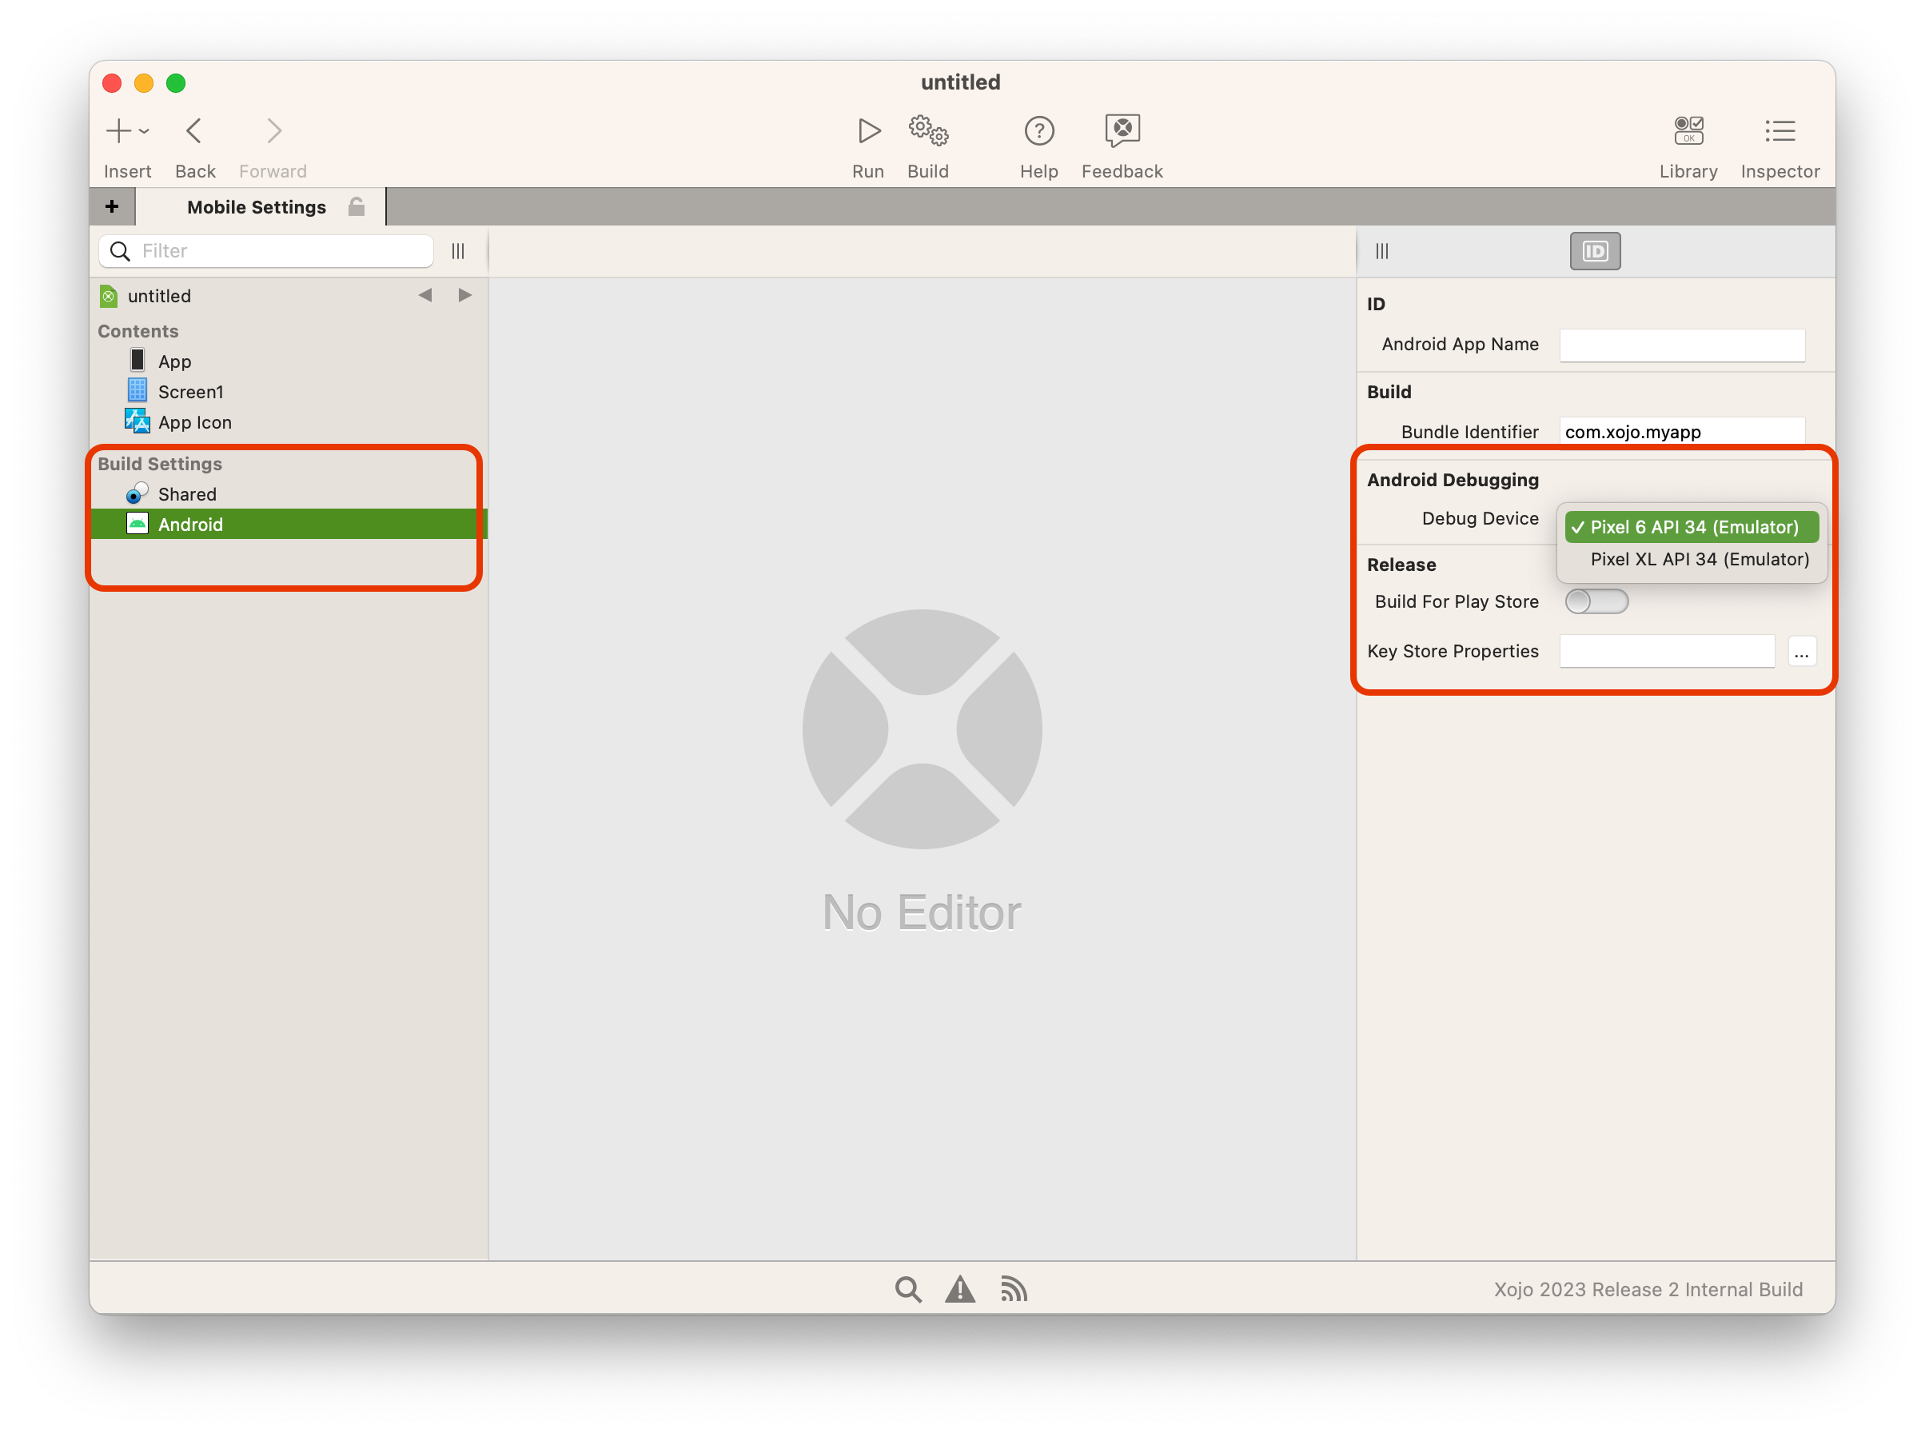Click the App Icon image icon

[137, 421]
